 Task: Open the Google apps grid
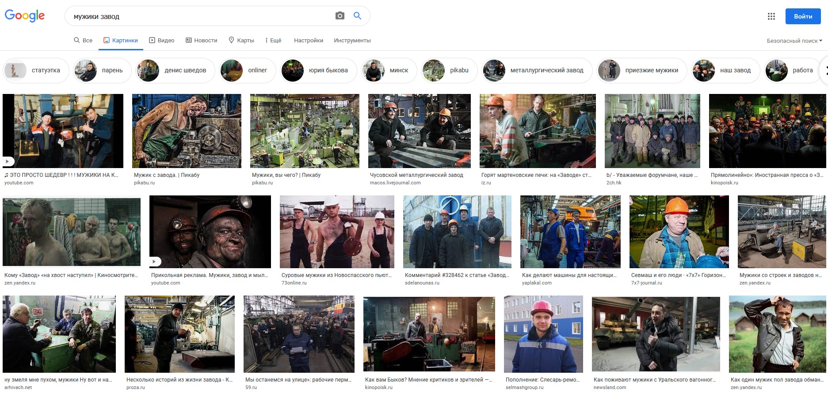771,16
